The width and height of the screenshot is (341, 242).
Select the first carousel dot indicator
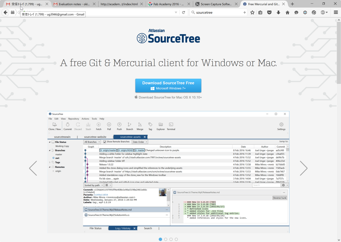point(160,239)
